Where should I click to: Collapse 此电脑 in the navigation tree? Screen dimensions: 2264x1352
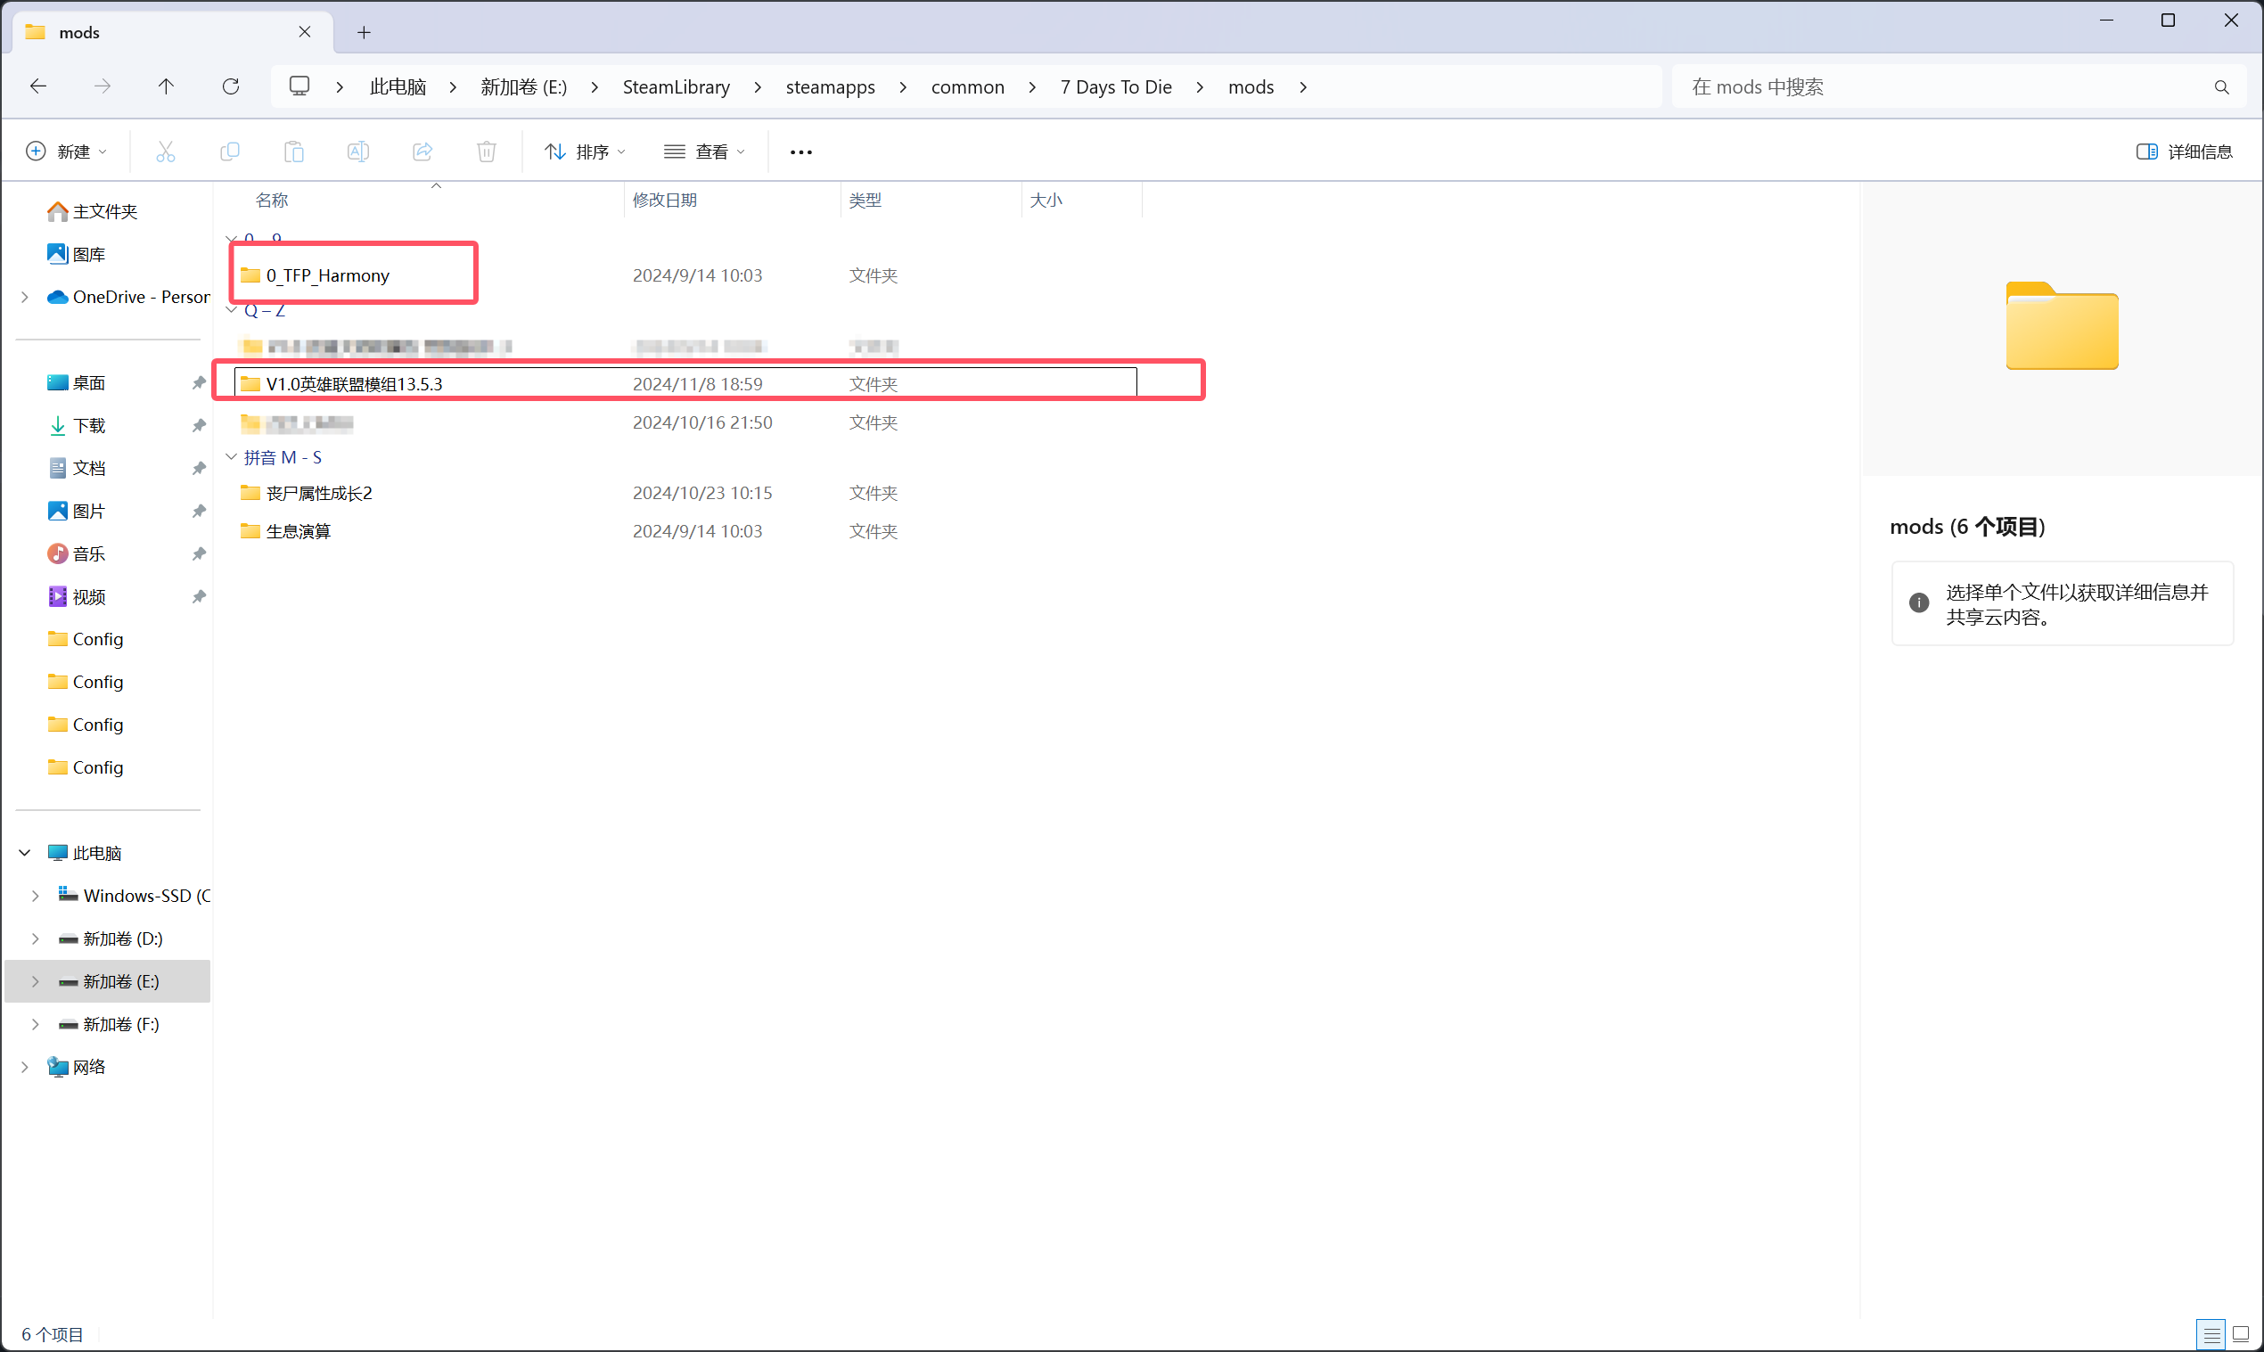pyautogui.click(x=25, y=853)
